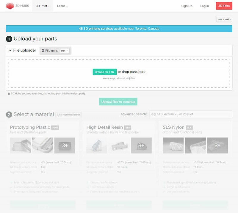Click the step 1 number badge
This screenshot has height=213, width=238.
9,39
